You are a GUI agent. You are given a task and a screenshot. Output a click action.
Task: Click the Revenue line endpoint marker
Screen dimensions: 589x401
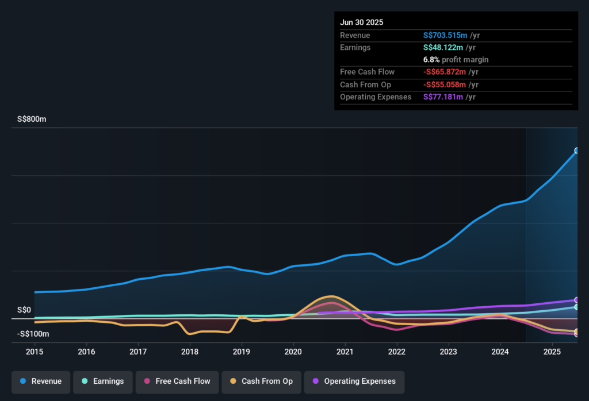tap(576, 151)
